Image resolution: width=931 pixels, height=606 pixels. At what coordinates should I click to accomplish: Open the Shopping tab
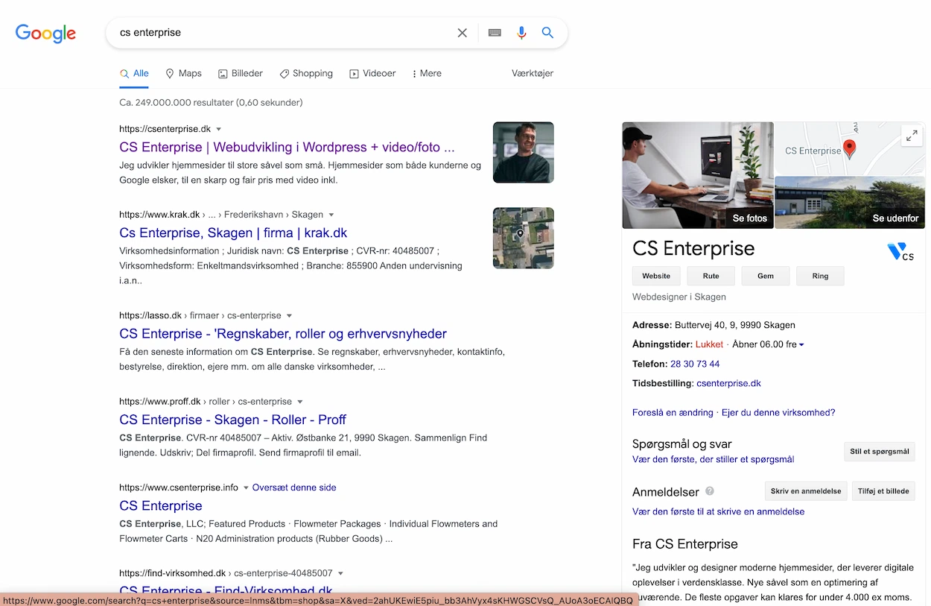pyautogui.click(x=306, y=73)
